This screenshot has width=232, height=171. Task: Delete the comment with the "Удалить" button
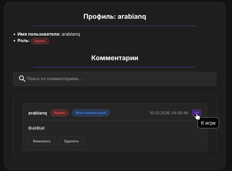coord(71,141)
